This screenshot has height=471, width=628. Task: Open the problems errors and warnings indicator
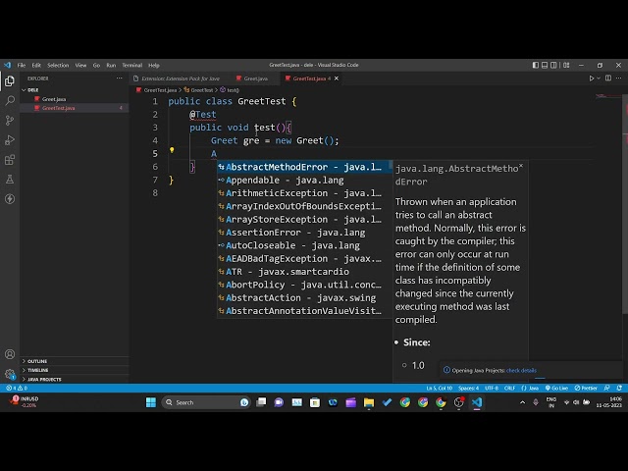click(17, 389)
